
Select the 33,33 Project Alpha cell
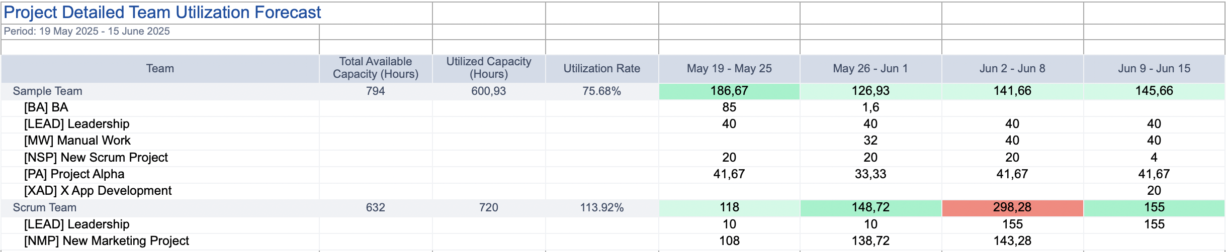(870, 174)
